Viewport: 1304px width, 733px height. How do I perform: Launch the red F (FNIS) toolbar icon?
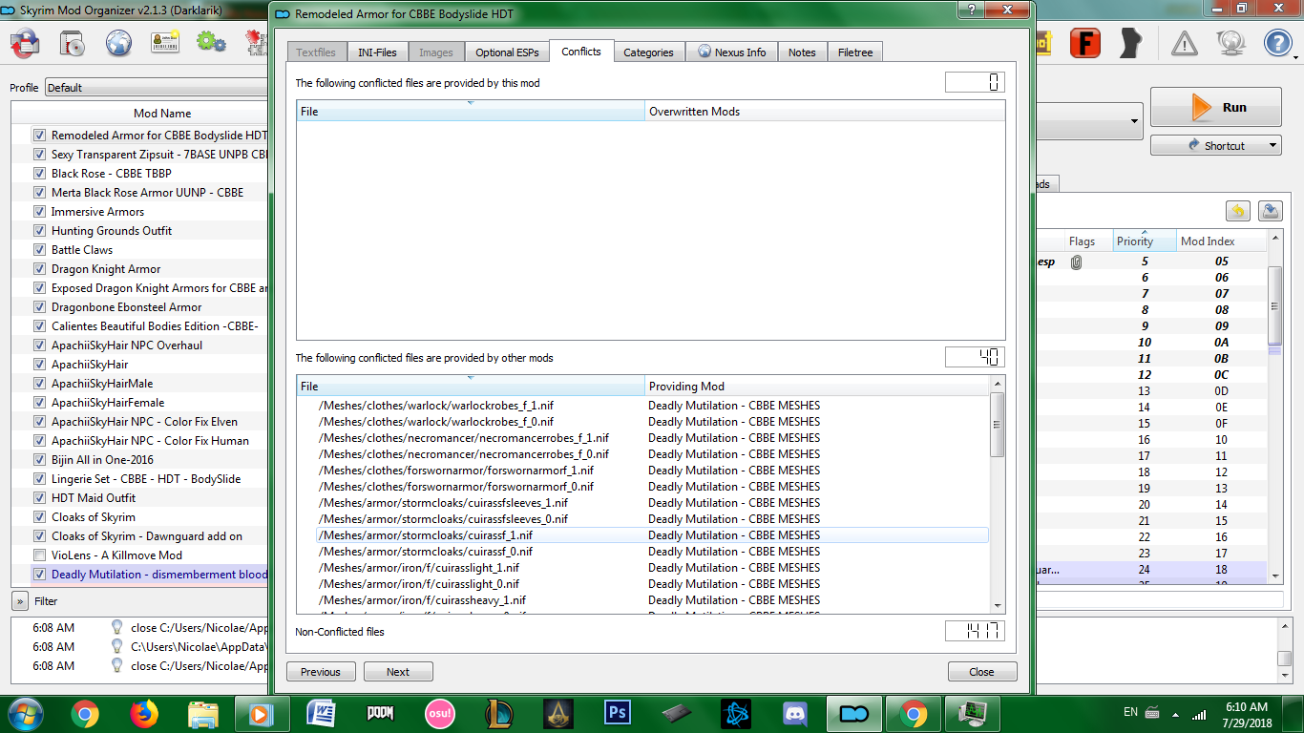tap(1085, 43)
